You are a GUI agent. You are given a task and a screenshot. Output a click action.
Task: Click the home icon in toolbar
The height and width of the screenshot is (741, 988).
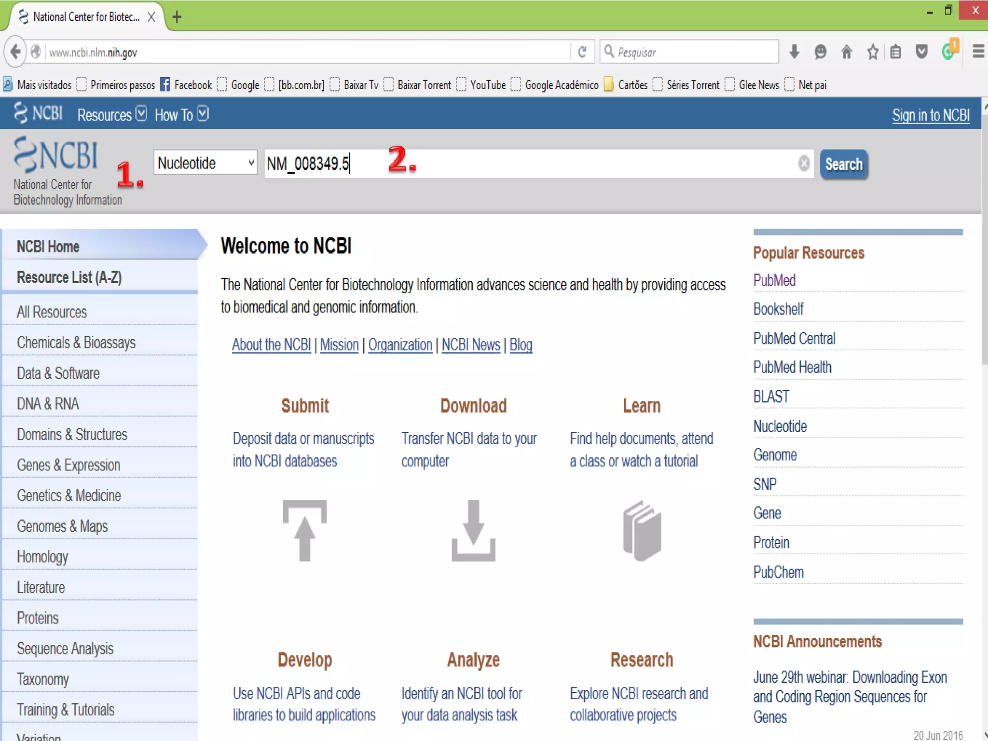847,52
